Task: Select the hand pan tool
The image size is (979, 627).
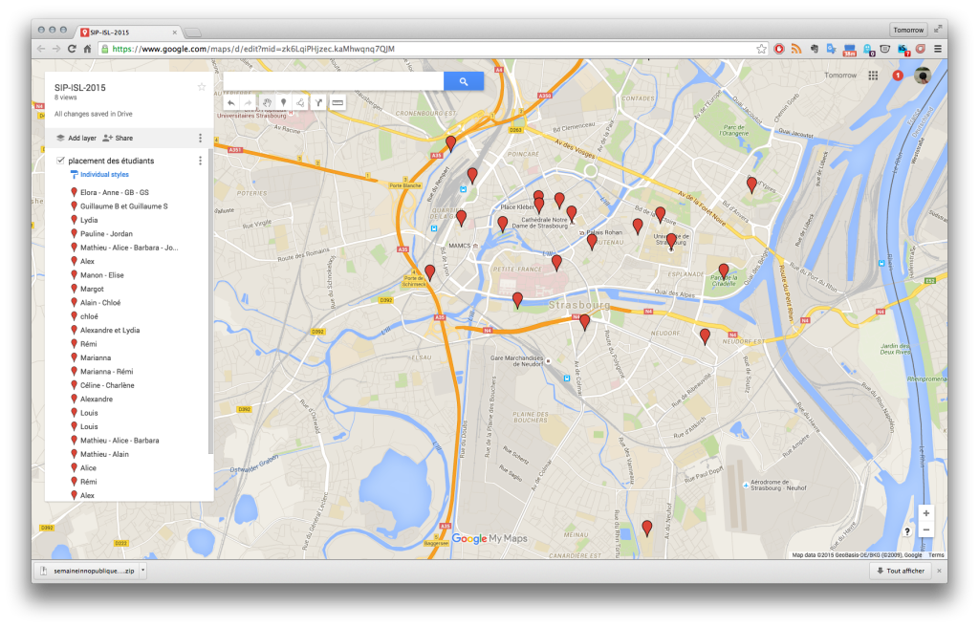Action: pyautogui.click(x=267, y=102)
